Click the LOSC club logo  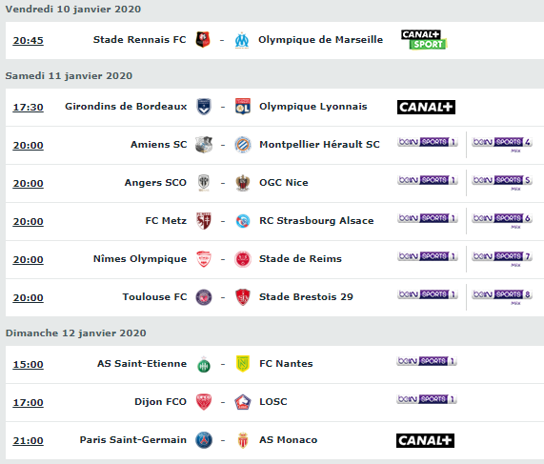[243, 402]
